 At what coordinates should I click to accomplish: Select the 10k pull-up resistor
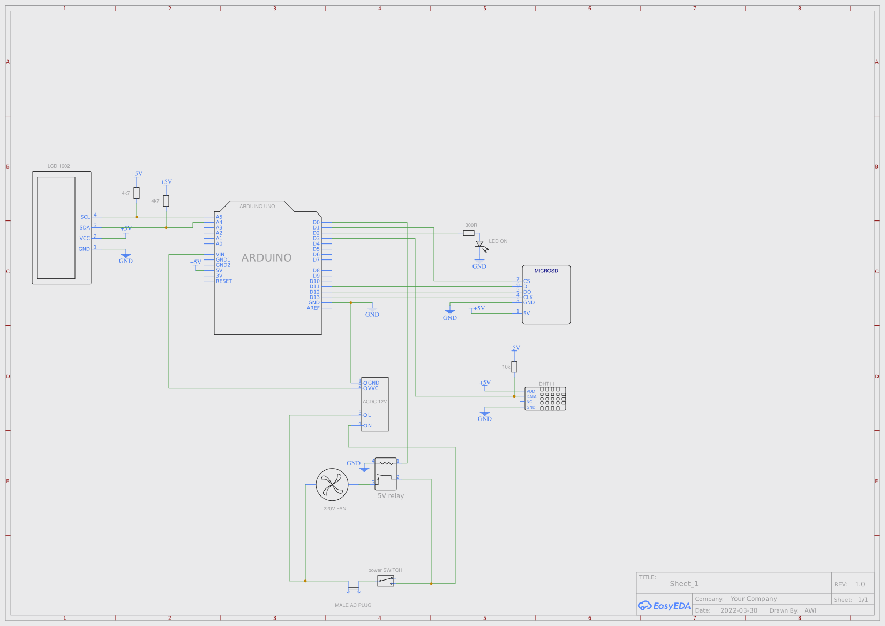tap(514, 367)
